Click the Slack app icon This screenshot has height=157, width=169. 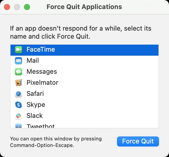[x=19, y=116]
